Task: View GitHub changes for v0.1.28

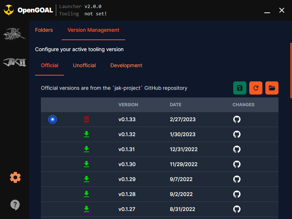Action: (x=237, y=194)
